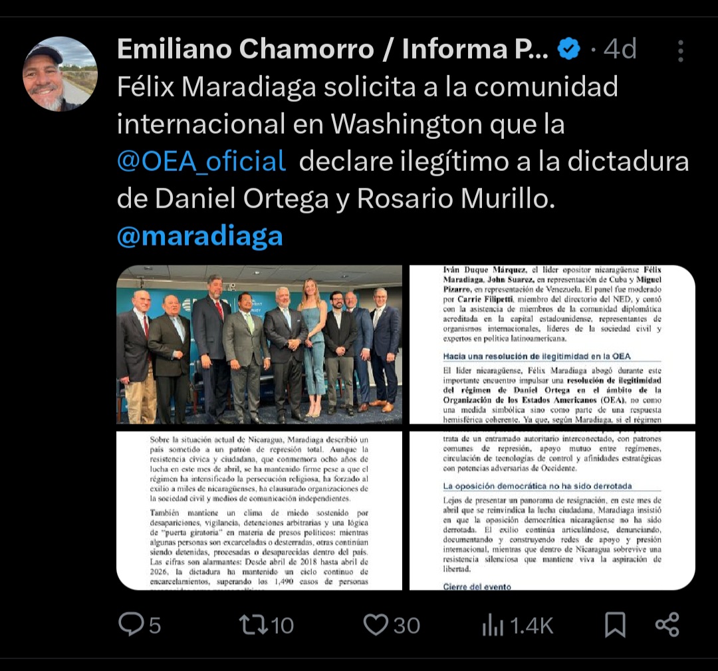The image size is (718, 671).
Task: Bookmark this post
Action: click(x=615, y=624)
